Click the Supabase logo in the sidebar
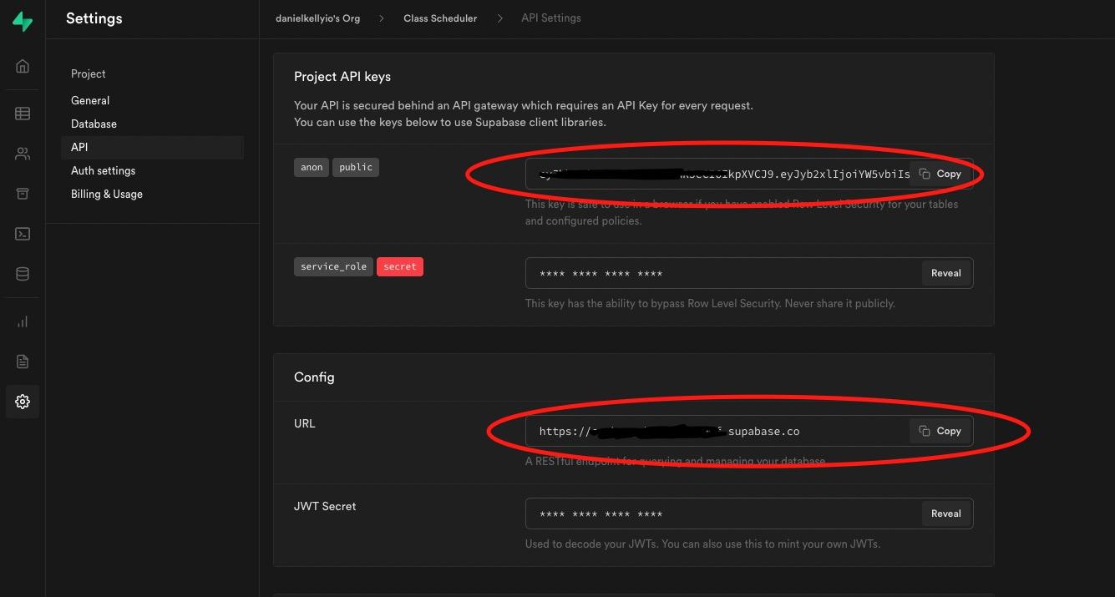The width and height of the screenshot is (1115, 597). pyautogui.click(x=23, y=22)
